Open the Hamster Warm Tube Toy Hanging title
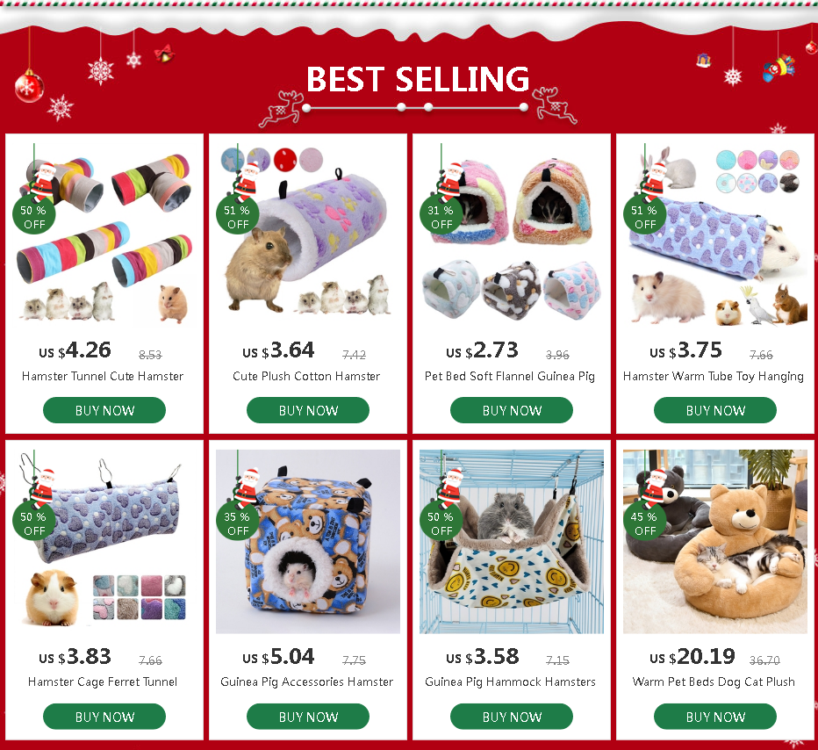 [x=714, y=376]
